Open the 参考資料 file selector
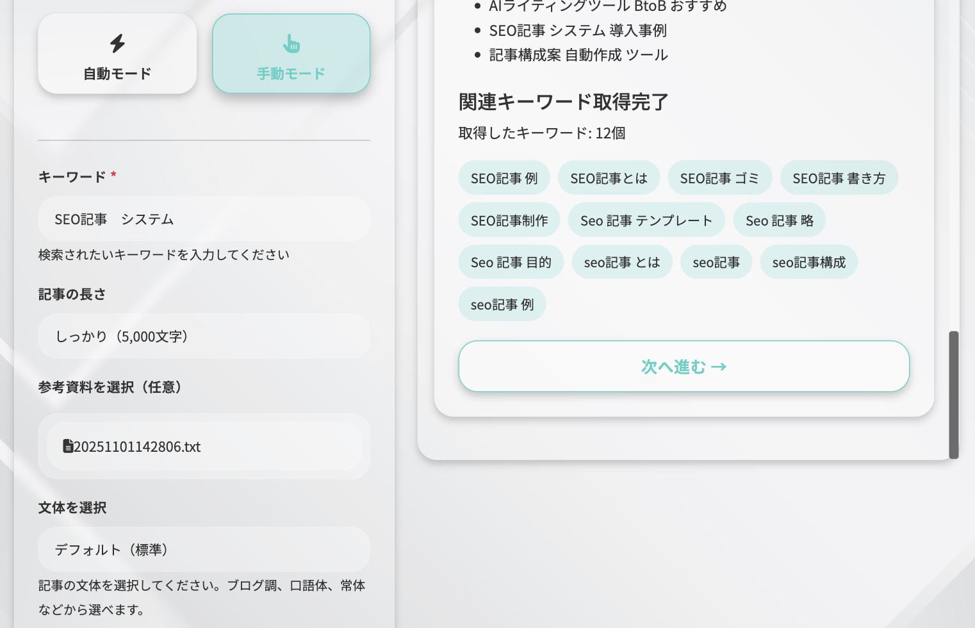 click(204, 445)
